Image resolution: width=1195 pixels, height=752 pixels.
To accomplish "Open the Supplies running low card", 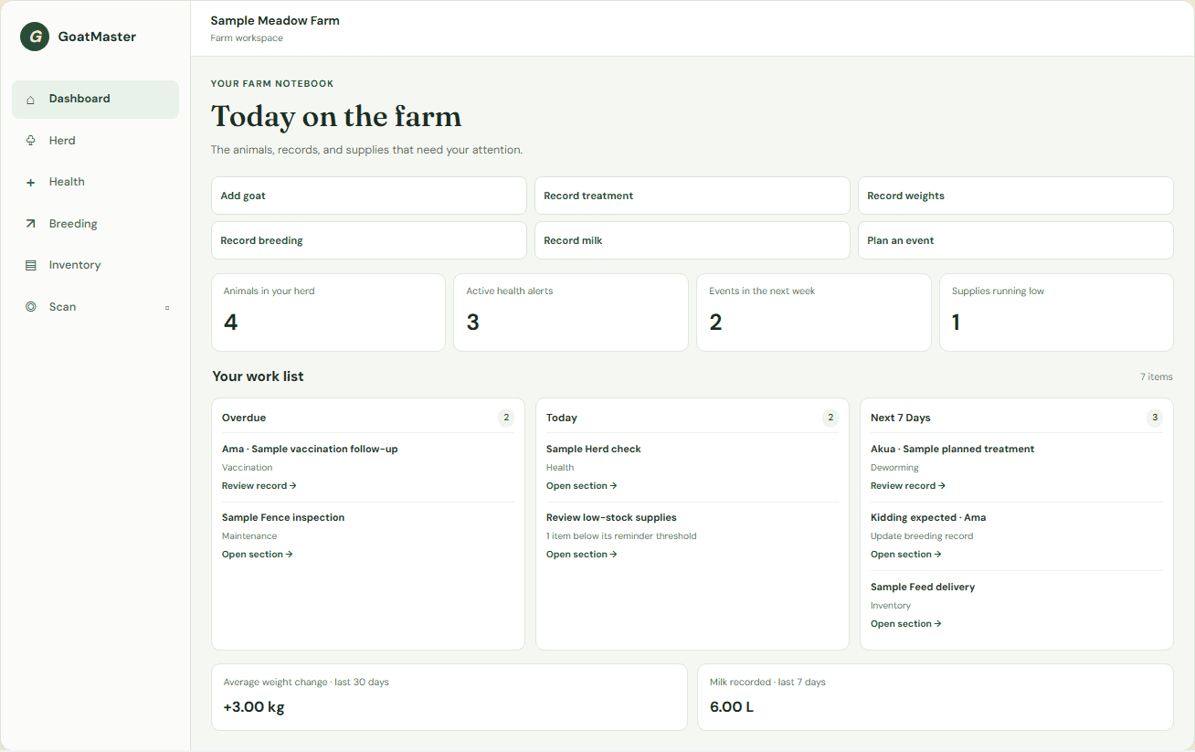I will point(1056,312).
